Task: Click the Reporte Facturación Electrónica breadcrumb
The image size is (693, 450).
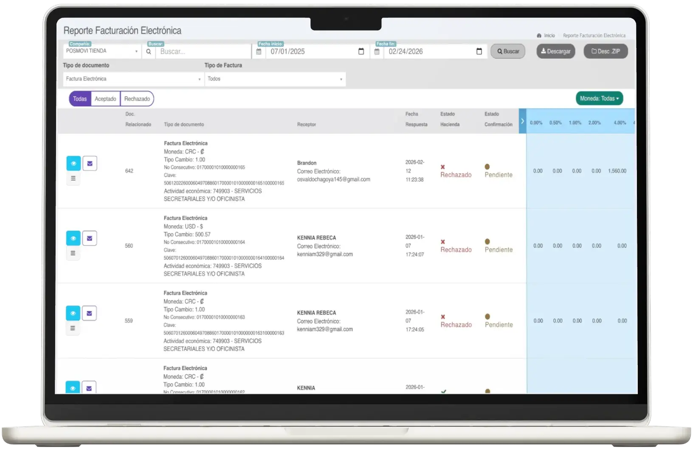Action: point(594,36)
